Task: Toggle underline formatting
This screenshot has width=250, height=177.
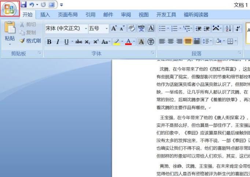Action: click(x=66, y=42)
